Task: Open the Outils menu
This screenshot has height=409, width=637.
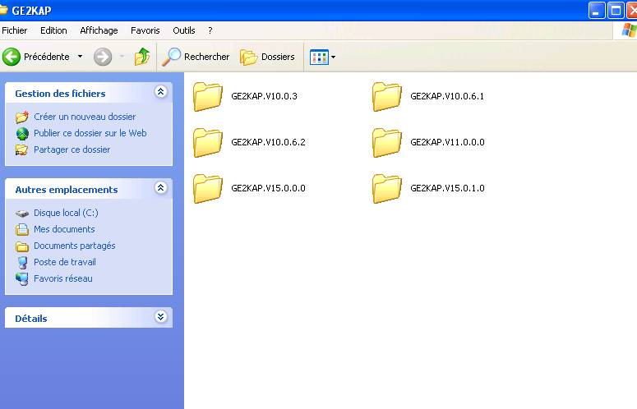Action: 184,30
